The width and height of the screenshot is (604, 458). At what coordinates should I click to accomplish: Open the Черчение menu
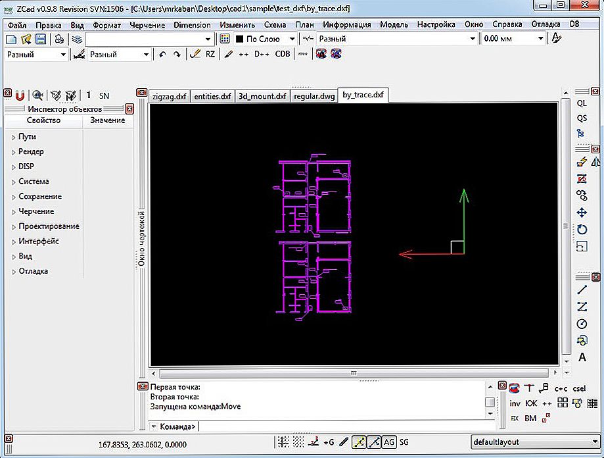(x=147, y=25)
